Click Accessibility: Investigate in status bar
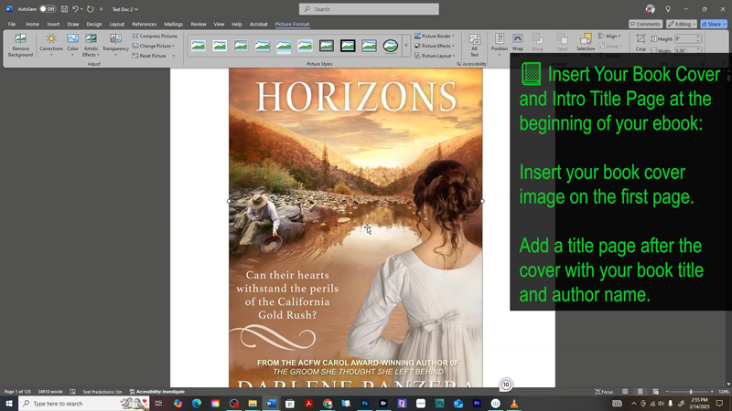 156,392
